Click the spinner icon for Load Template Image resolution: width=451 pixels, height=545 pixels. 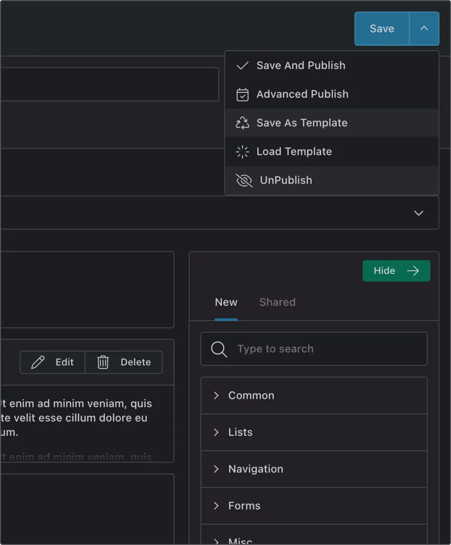(242, 152)
